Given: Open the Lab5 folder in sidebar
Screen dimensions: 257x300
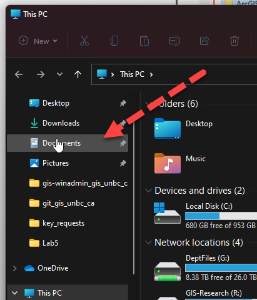Looking at the screenshot, I should click(68, 243).
